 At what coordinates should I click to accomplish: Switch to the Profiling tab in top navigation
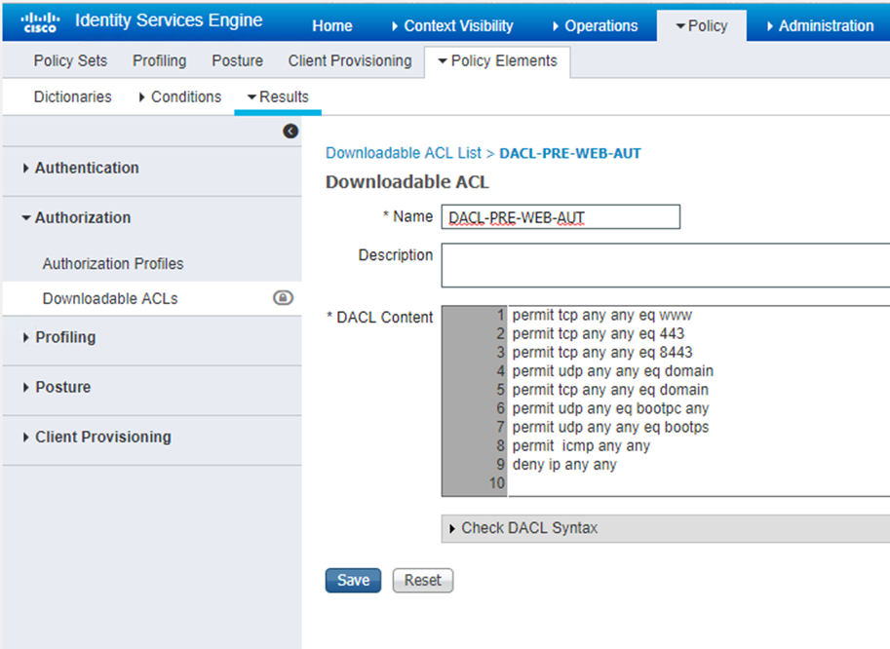[x=160, y=61]
